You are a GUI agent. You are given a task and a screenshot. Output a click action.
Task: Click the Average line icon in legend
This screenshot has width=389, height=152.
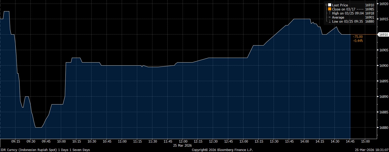point(329,17)
